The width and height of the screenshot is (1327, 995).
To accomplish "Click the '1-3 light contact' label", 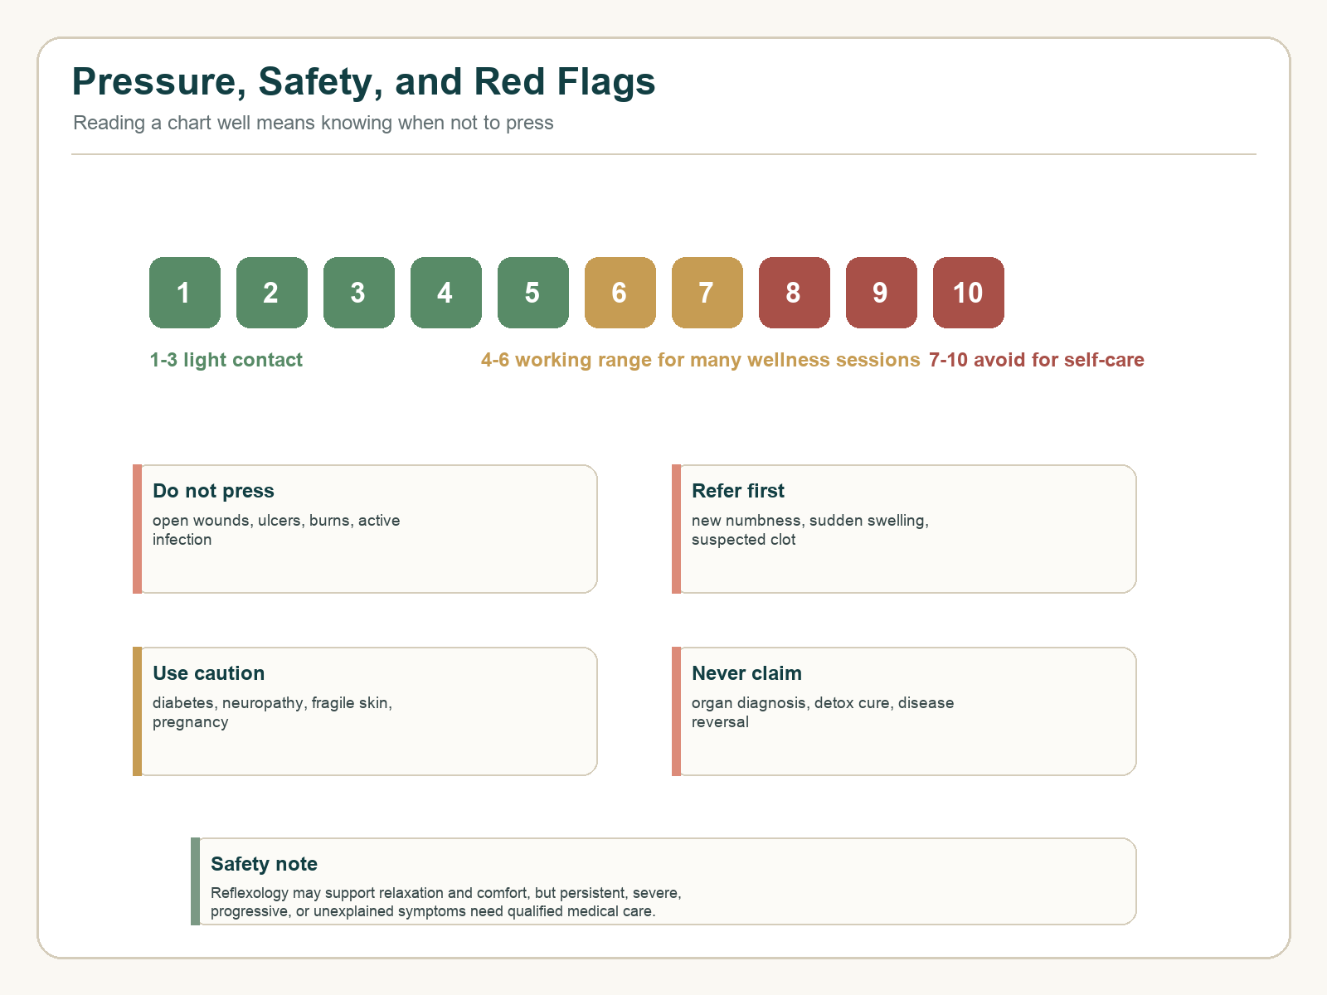I will point(226,360).
